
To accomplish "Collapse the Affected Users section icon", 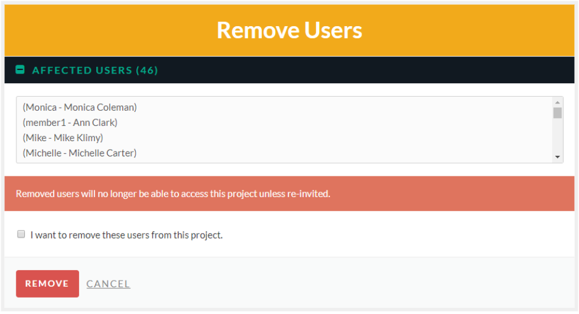I will tap(20, 69).
